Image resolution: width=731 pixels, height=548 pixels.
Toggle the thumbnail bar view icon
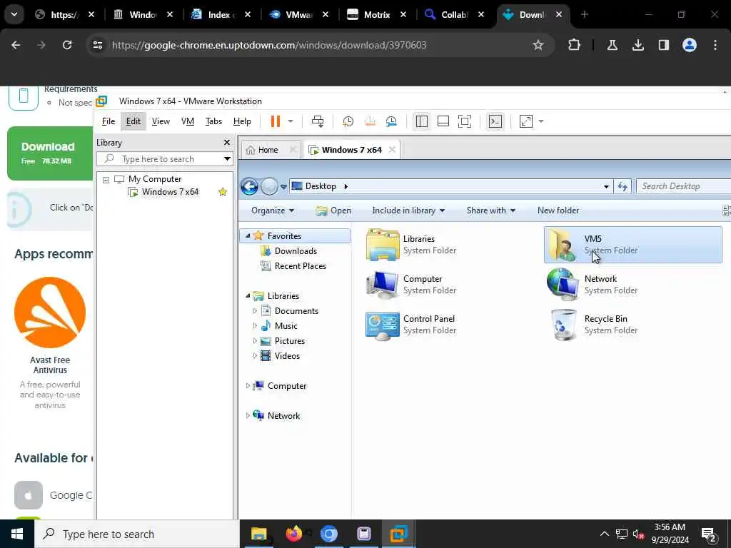(x=443, y=121)
